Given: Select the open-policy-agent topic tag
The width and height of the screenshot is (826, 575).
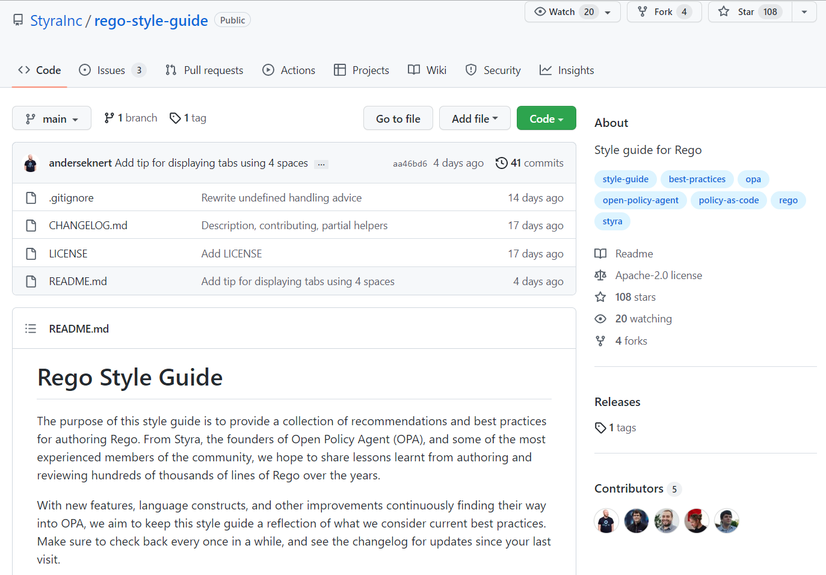Looking at the screenshot, I should [640, 200].
